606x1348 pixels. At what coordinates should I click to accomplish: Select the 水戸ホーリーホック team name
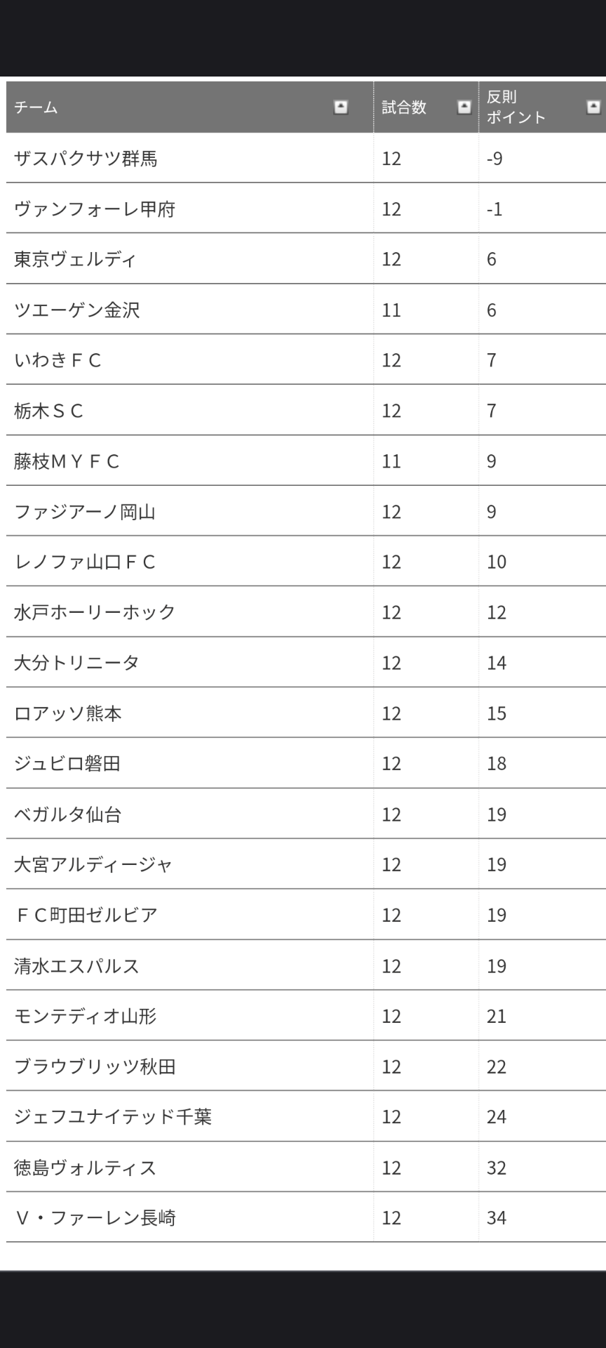[x=95, y=612]
